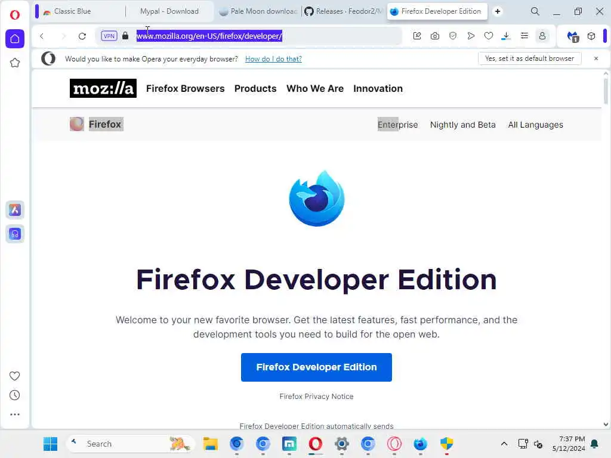Open the share page icon
611x458 pixels.
pyautogui.click(x=417, y=36)
